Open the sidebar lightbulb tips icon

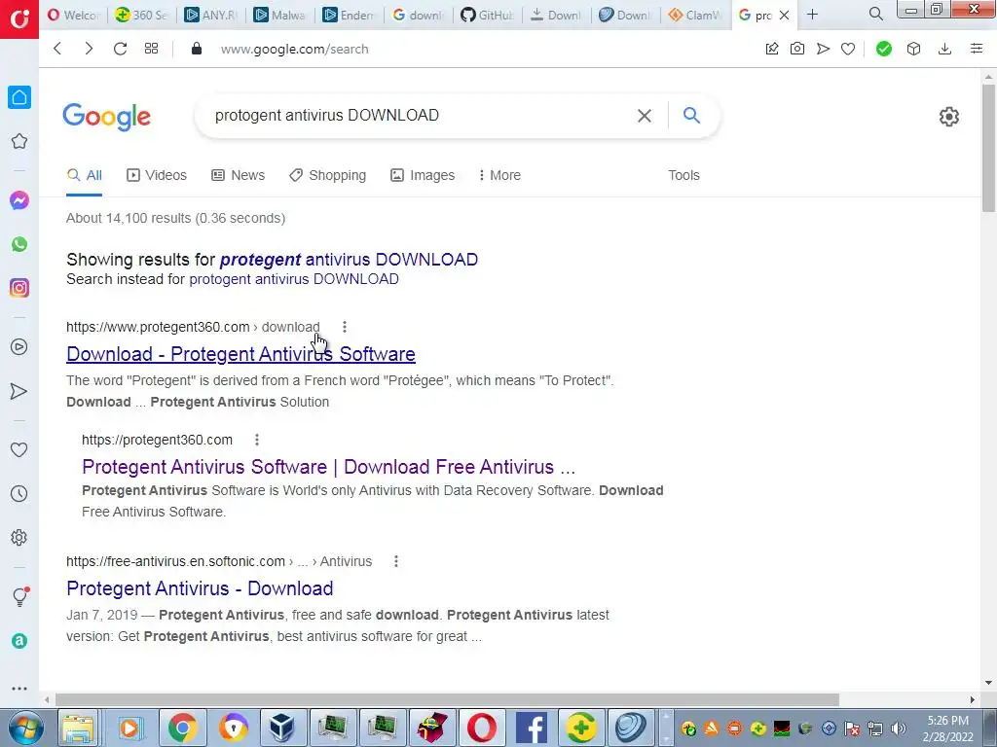pos(19,596)
